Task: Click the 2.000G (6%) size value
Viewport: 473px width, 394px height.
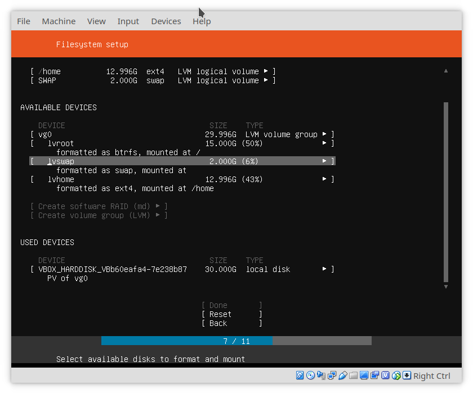Action: (234, 161)
